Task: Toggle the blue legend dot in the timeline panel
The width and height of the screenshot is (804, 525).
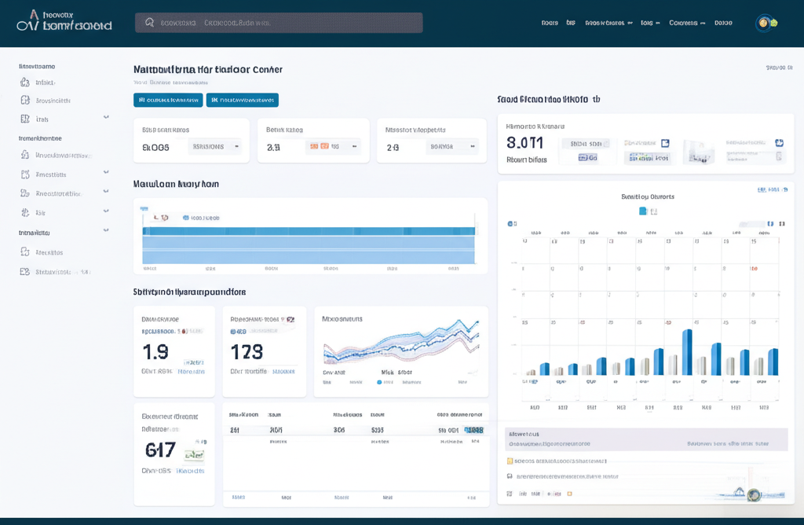Action: pyautogui.click(x=185, y=218)
